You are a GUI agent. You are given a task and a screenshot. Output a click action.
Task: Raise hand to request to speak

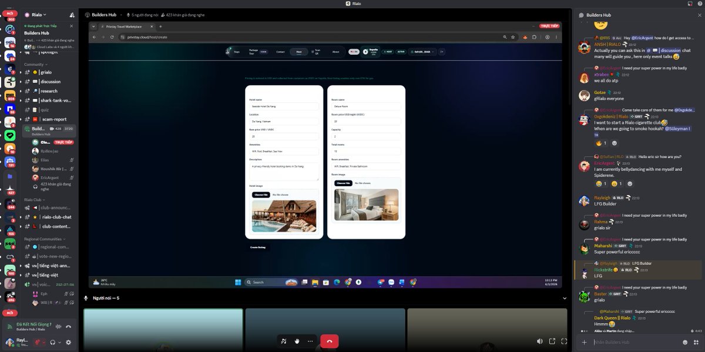[297, 341]
